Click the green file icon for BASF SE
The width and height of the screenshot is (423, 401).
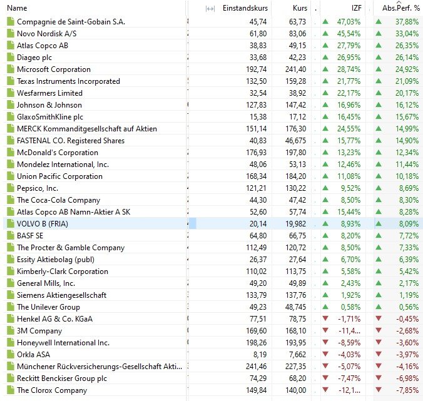click(11, 235)
